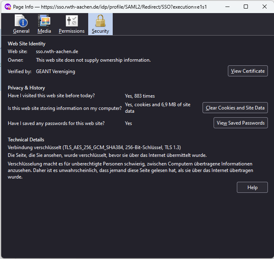Click the Help button
Image resolution: width=274 pixels, height=259 pixels.
(252, 188)
